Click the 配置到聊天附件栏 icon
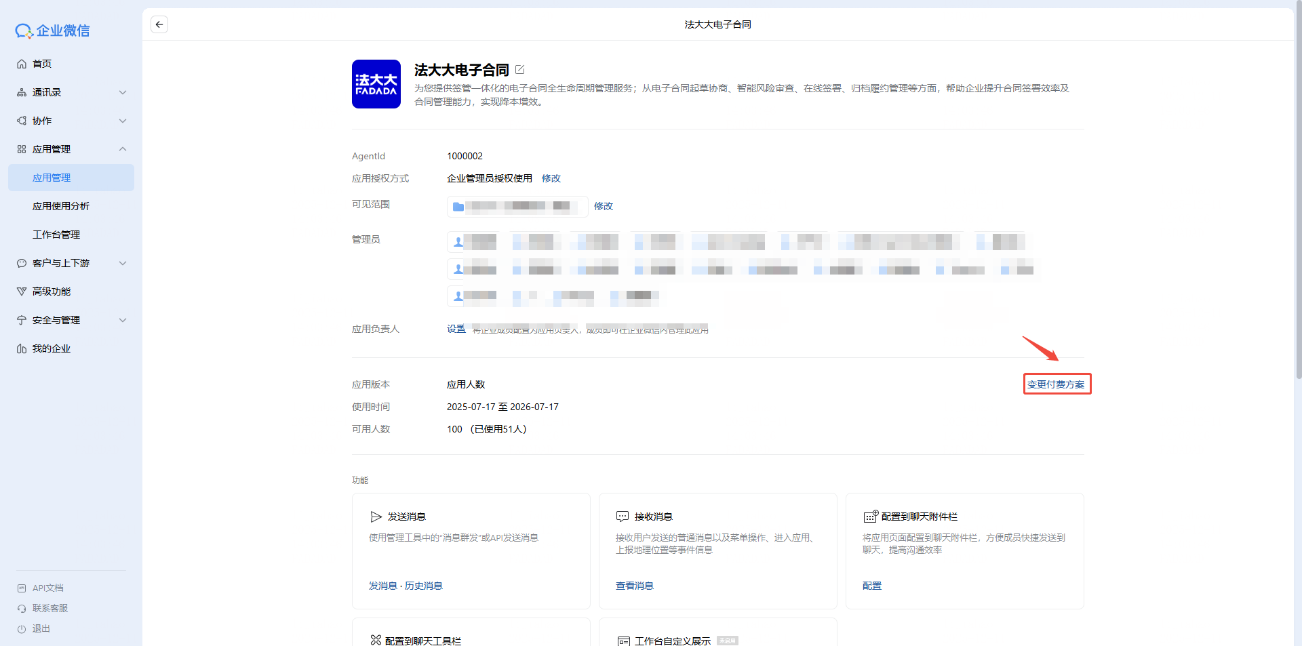The width and height of the screenshot is (1302, 646). (871, 517)
